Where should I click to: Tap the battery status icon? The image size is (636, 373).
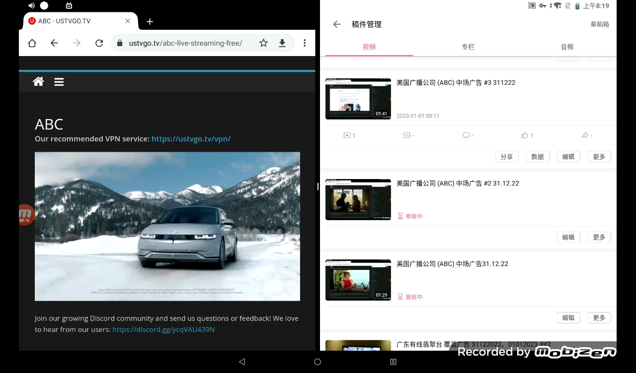click(x=577, y=6)
